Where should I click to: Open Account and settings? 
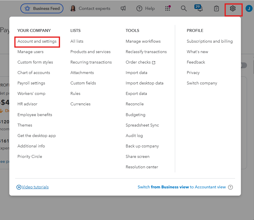(37, 42)
